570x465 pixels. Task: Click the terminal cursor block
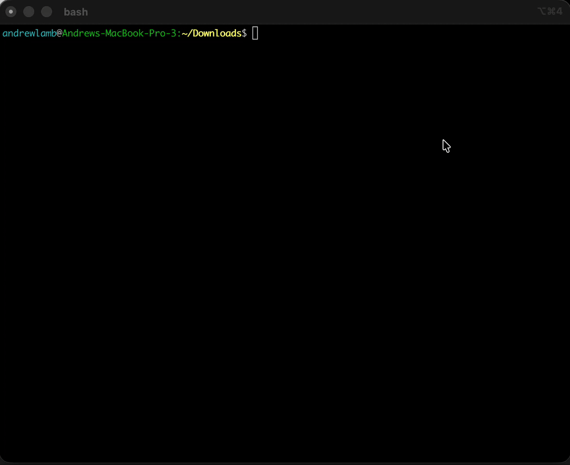255,33
